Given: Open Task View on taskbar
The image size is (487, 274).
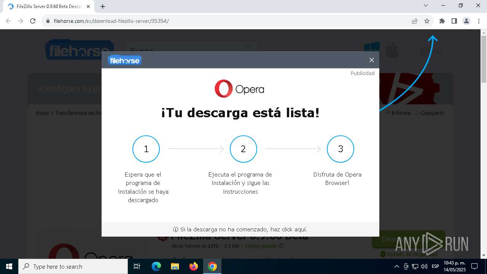Looking at the screenshot, I should coord(137,266).
